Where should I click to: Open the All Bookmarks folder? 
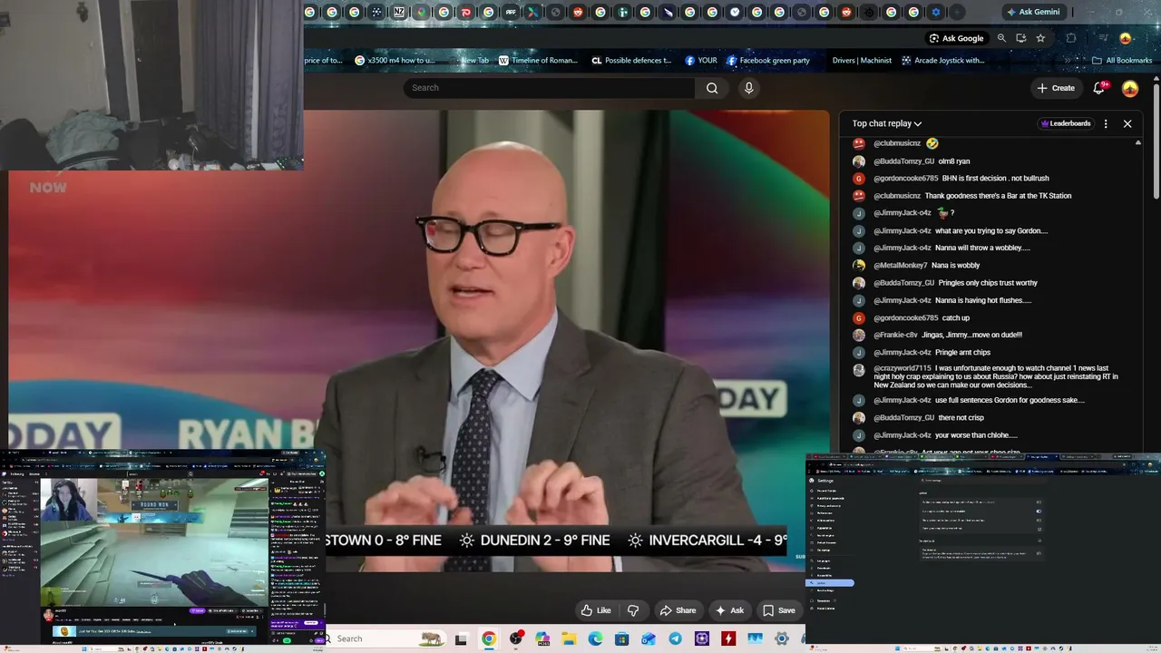(x=1122, y=61)
